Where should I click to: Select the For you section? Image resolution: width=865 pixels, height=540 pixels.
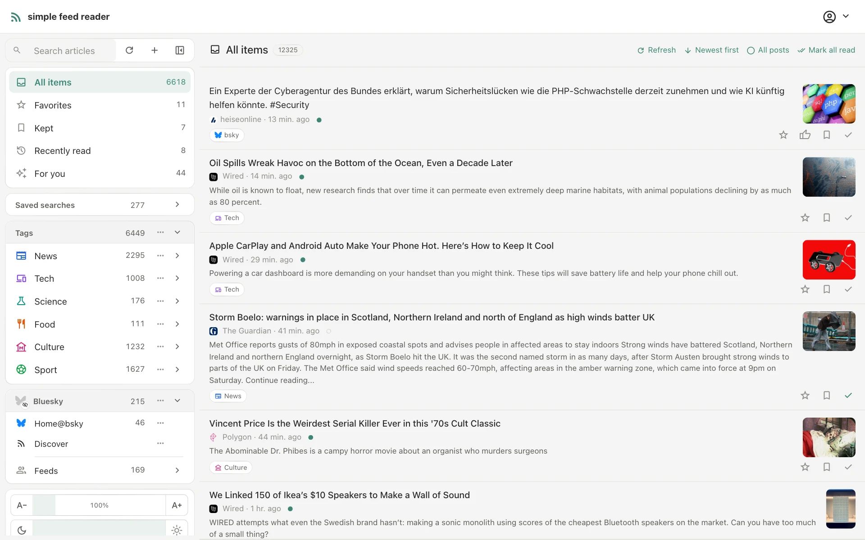[100, 173]
